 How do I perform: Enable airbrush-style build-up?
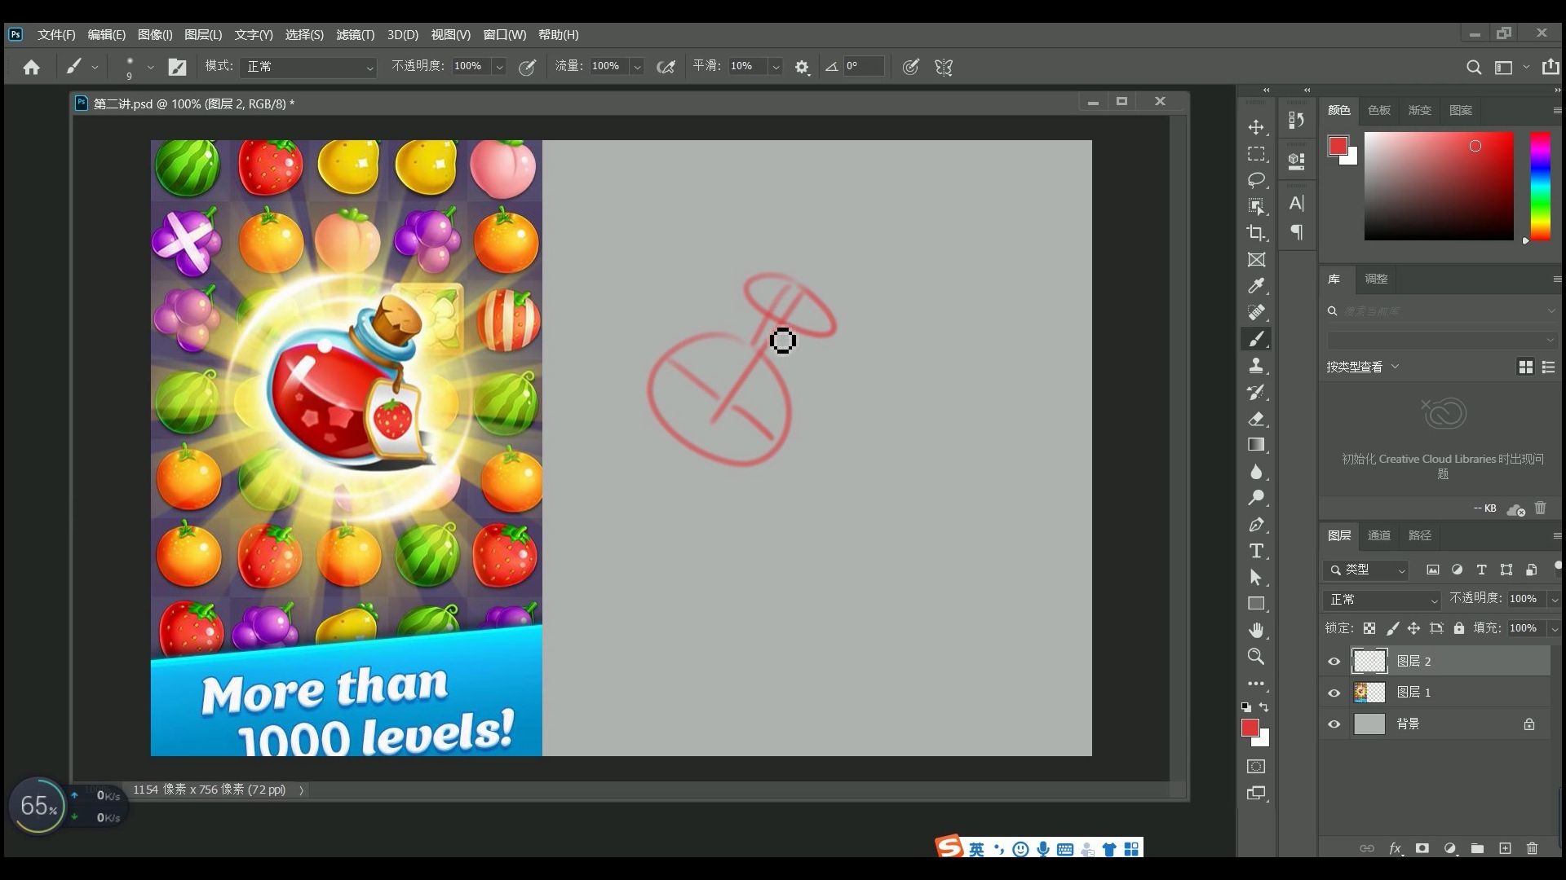(x=666, y=67)
